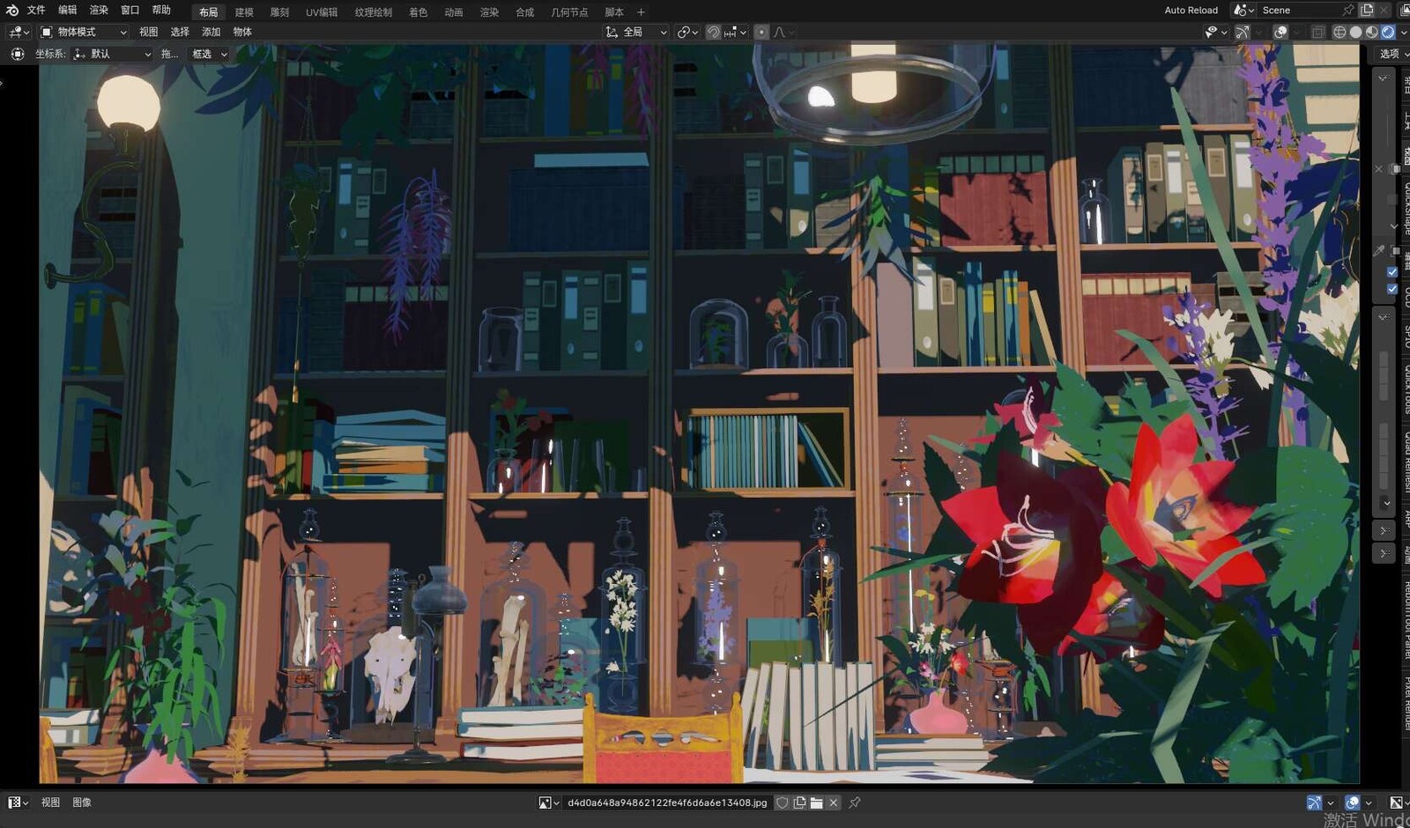Screen dimensions: 1410x828
Task: Open the image editor type dropdown
Action: tap(18, 802)
